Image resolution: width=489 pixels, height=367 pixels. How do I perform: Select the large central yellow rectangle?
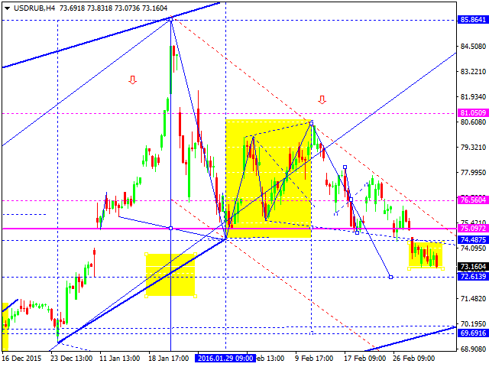coord(267,178)
